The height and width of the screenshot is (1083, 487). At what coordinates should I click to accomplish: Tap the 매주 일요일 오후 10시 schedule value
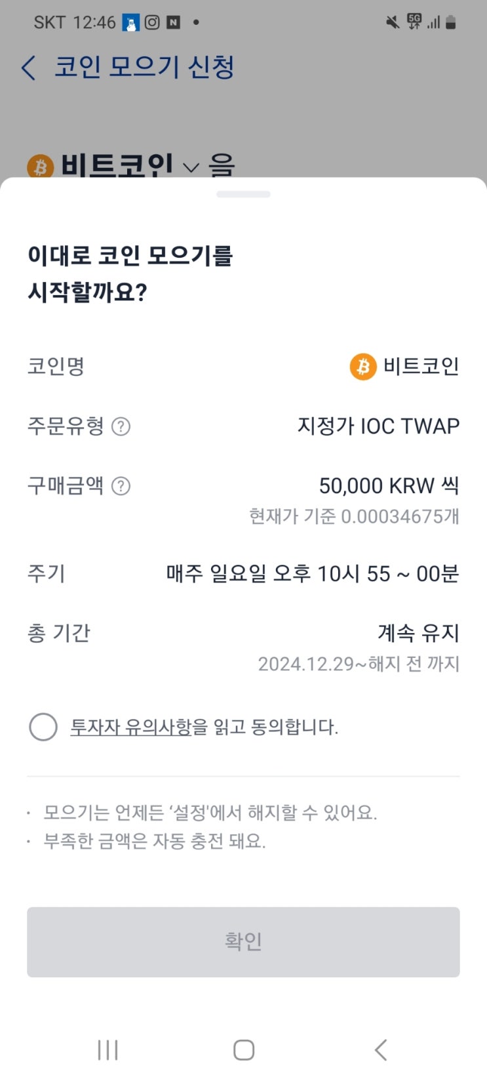[313, 574]
